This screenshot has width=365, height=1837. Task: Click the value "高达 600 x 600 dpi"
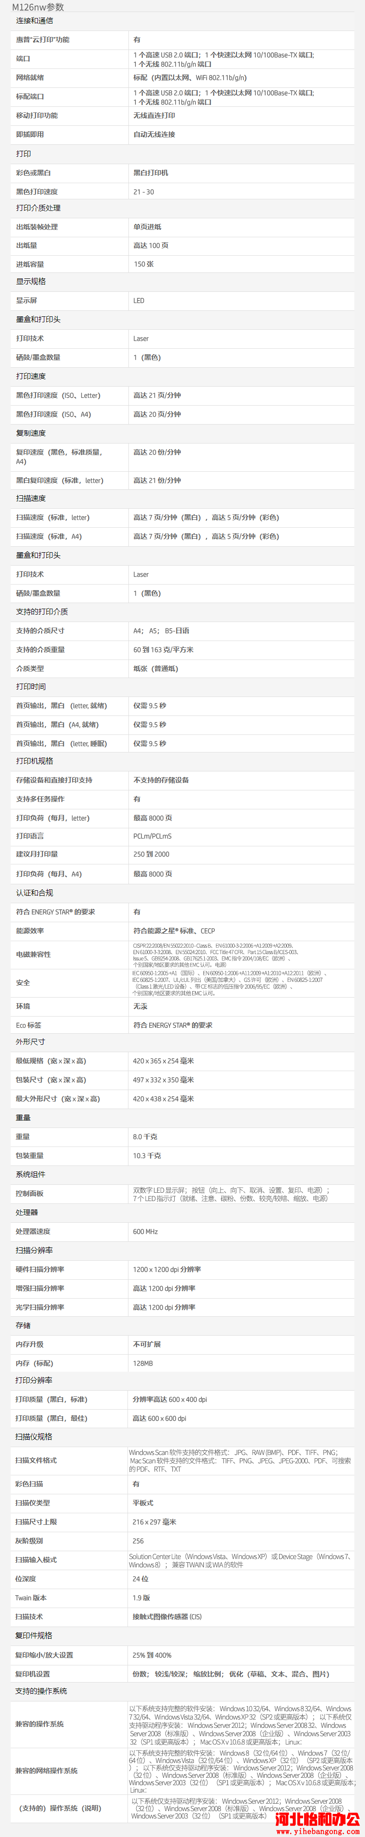point(160,1418)
